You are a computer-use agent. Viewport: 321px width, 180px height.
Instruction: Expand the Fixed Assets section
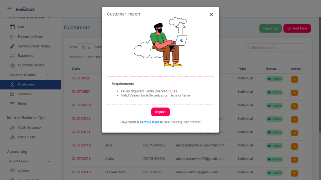[x=49, y=161]
